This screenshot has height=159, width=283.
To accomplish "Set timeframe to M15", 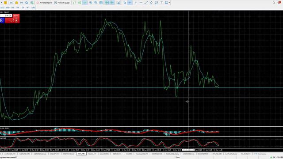I will click(2, 8).
